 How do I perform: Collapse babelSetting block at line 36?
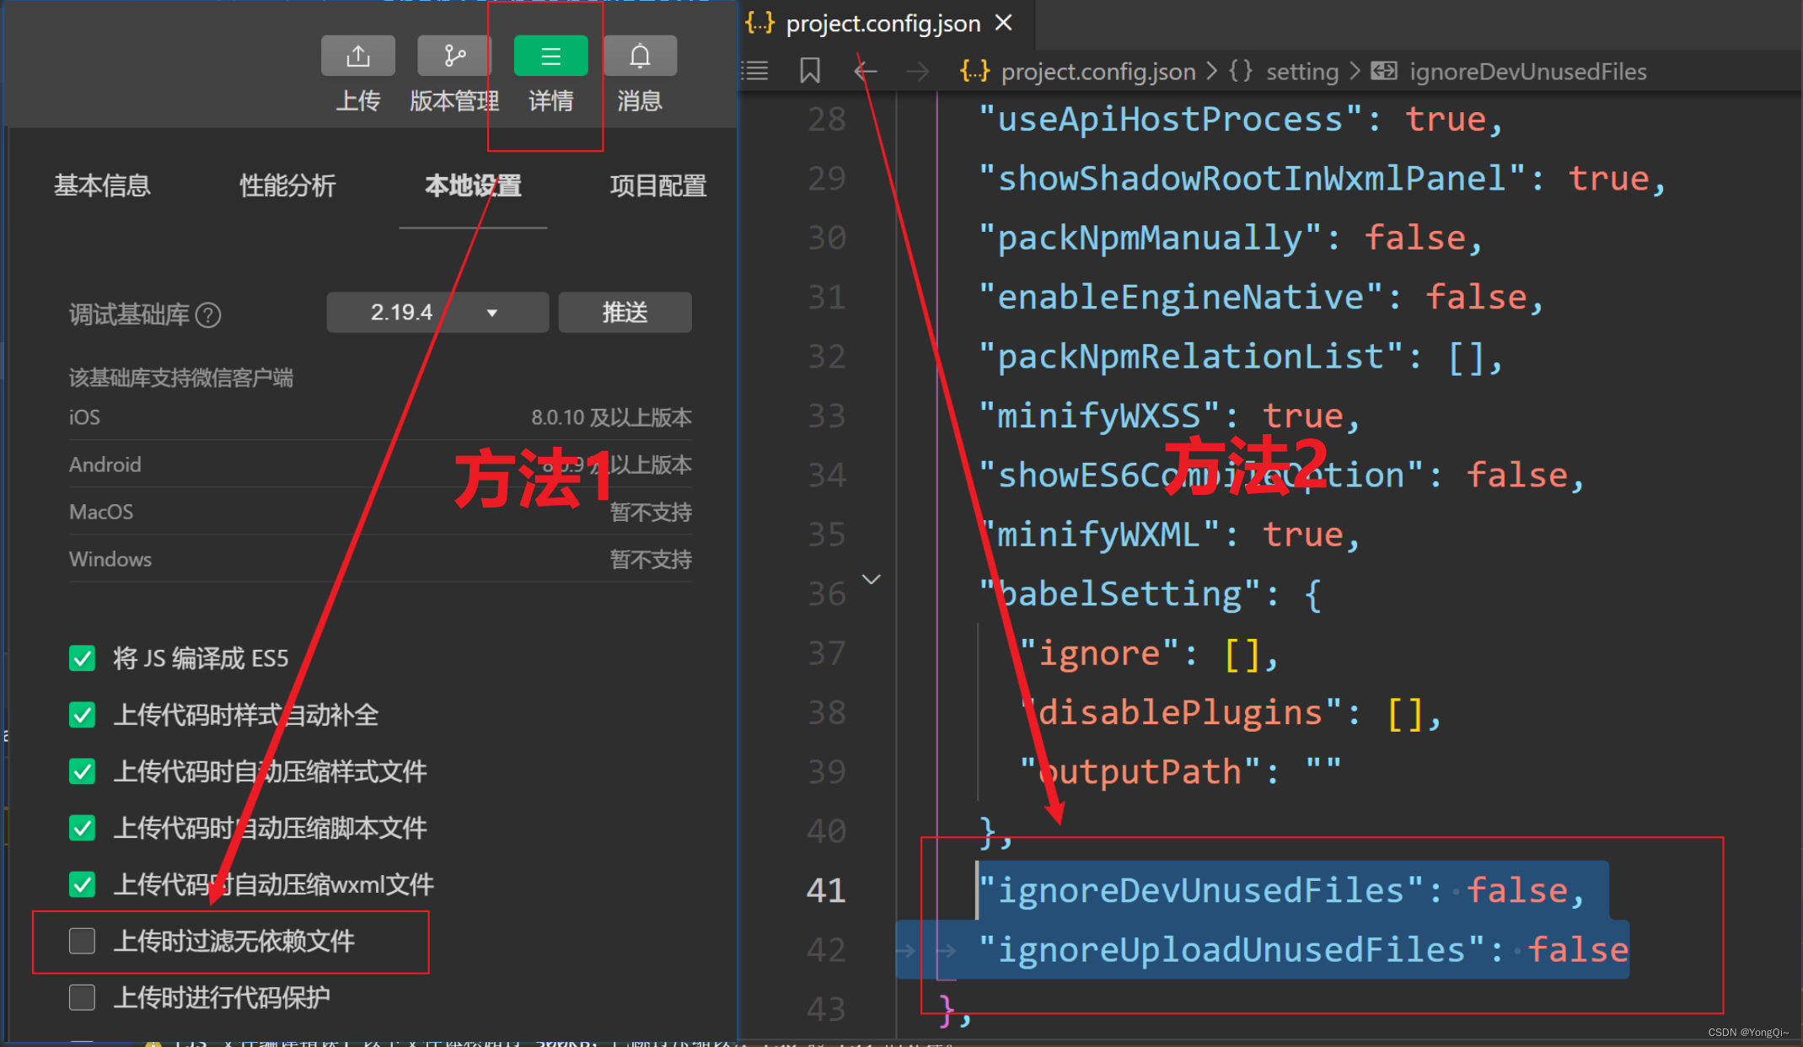point(872,579)
